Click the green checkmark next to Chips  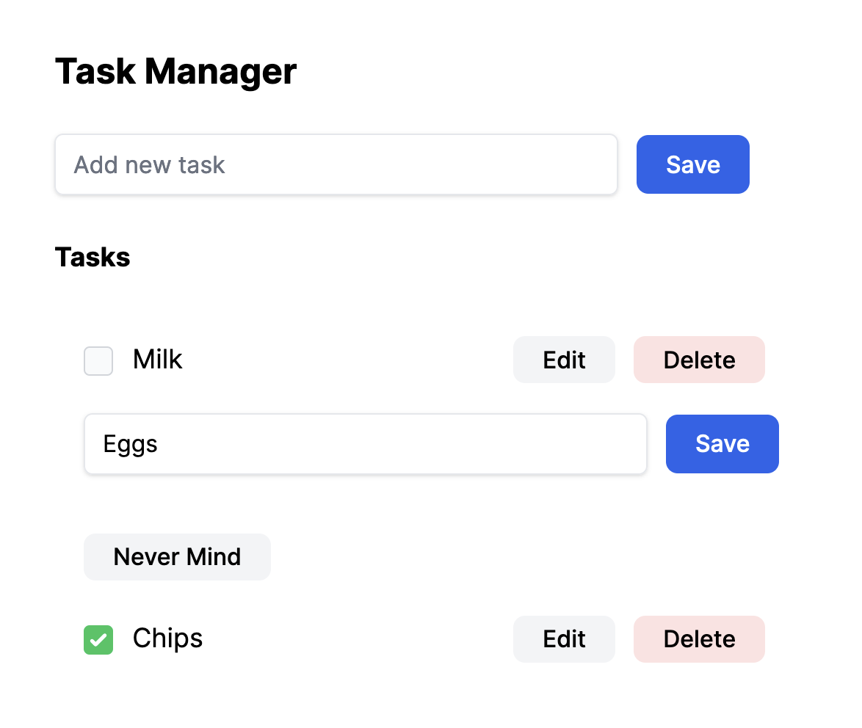[98, 639]
